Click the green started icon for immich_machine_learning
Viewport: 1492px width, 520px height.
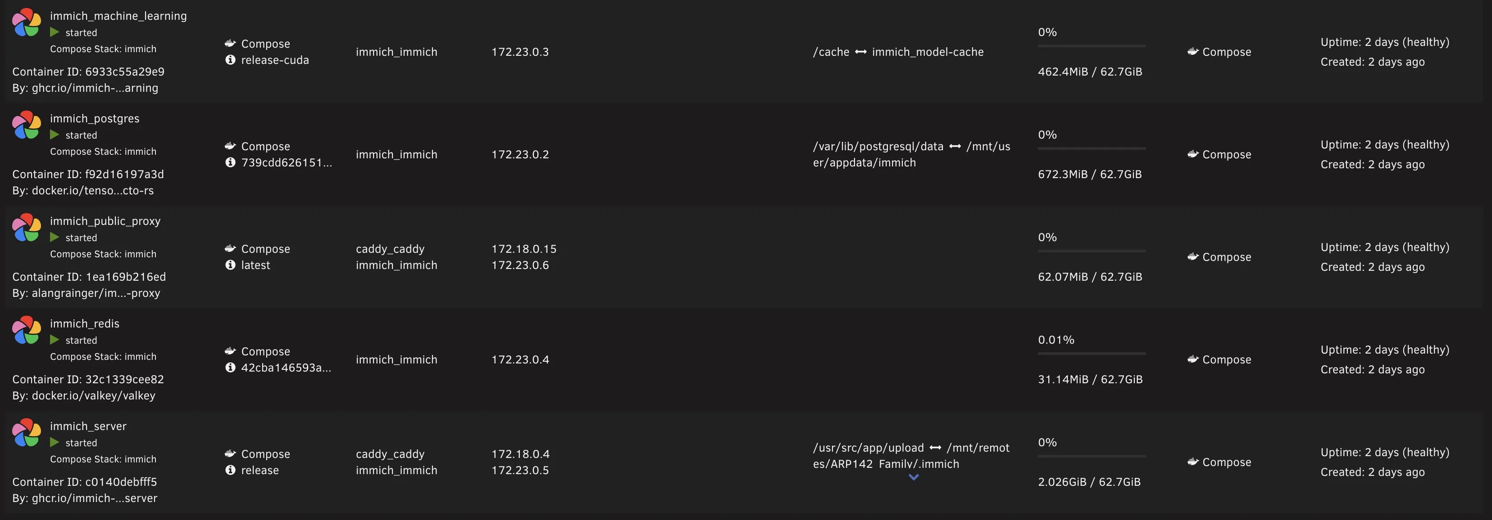point(55,32)
